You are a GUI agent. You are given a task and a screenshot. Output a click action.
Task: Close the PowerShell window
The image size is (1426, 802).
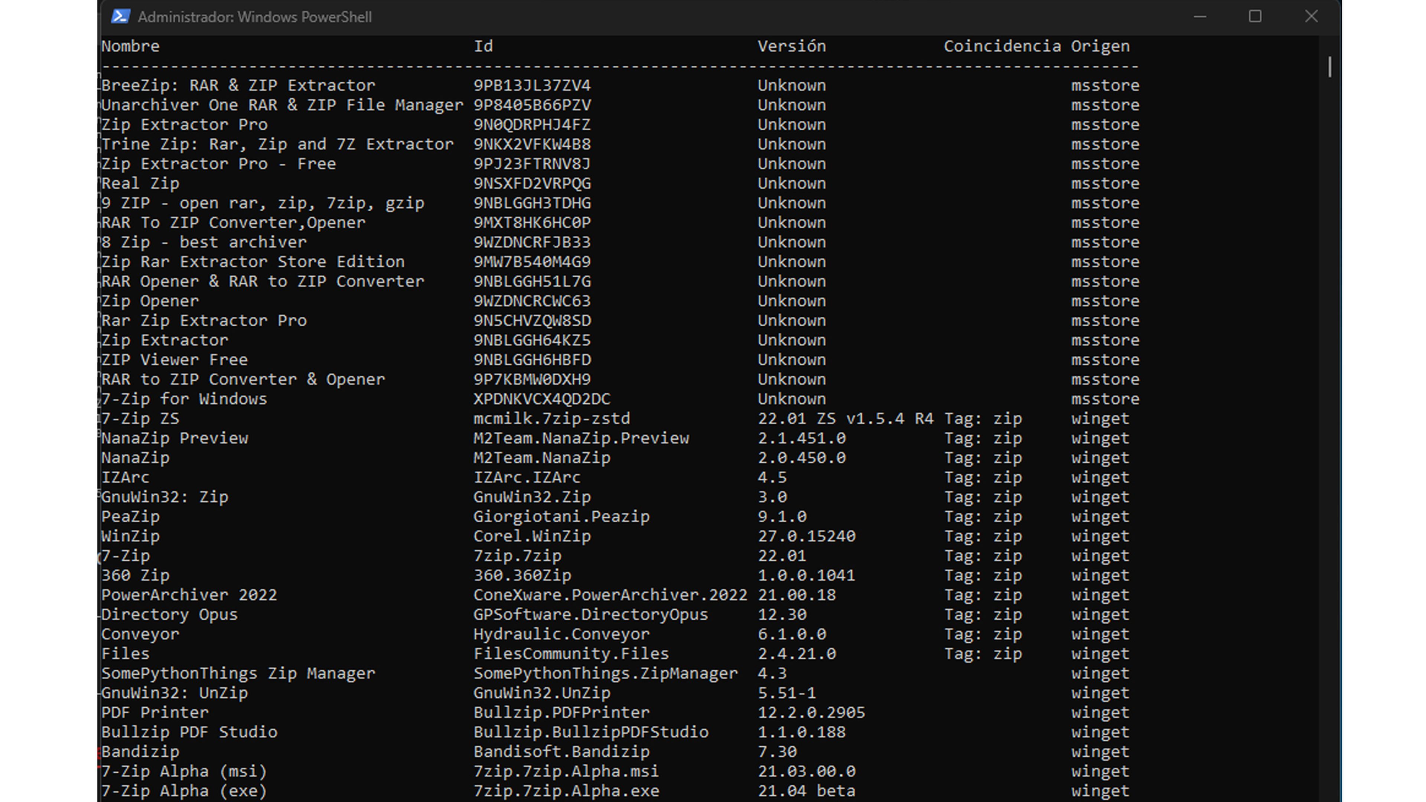(x=1311, y=17)
